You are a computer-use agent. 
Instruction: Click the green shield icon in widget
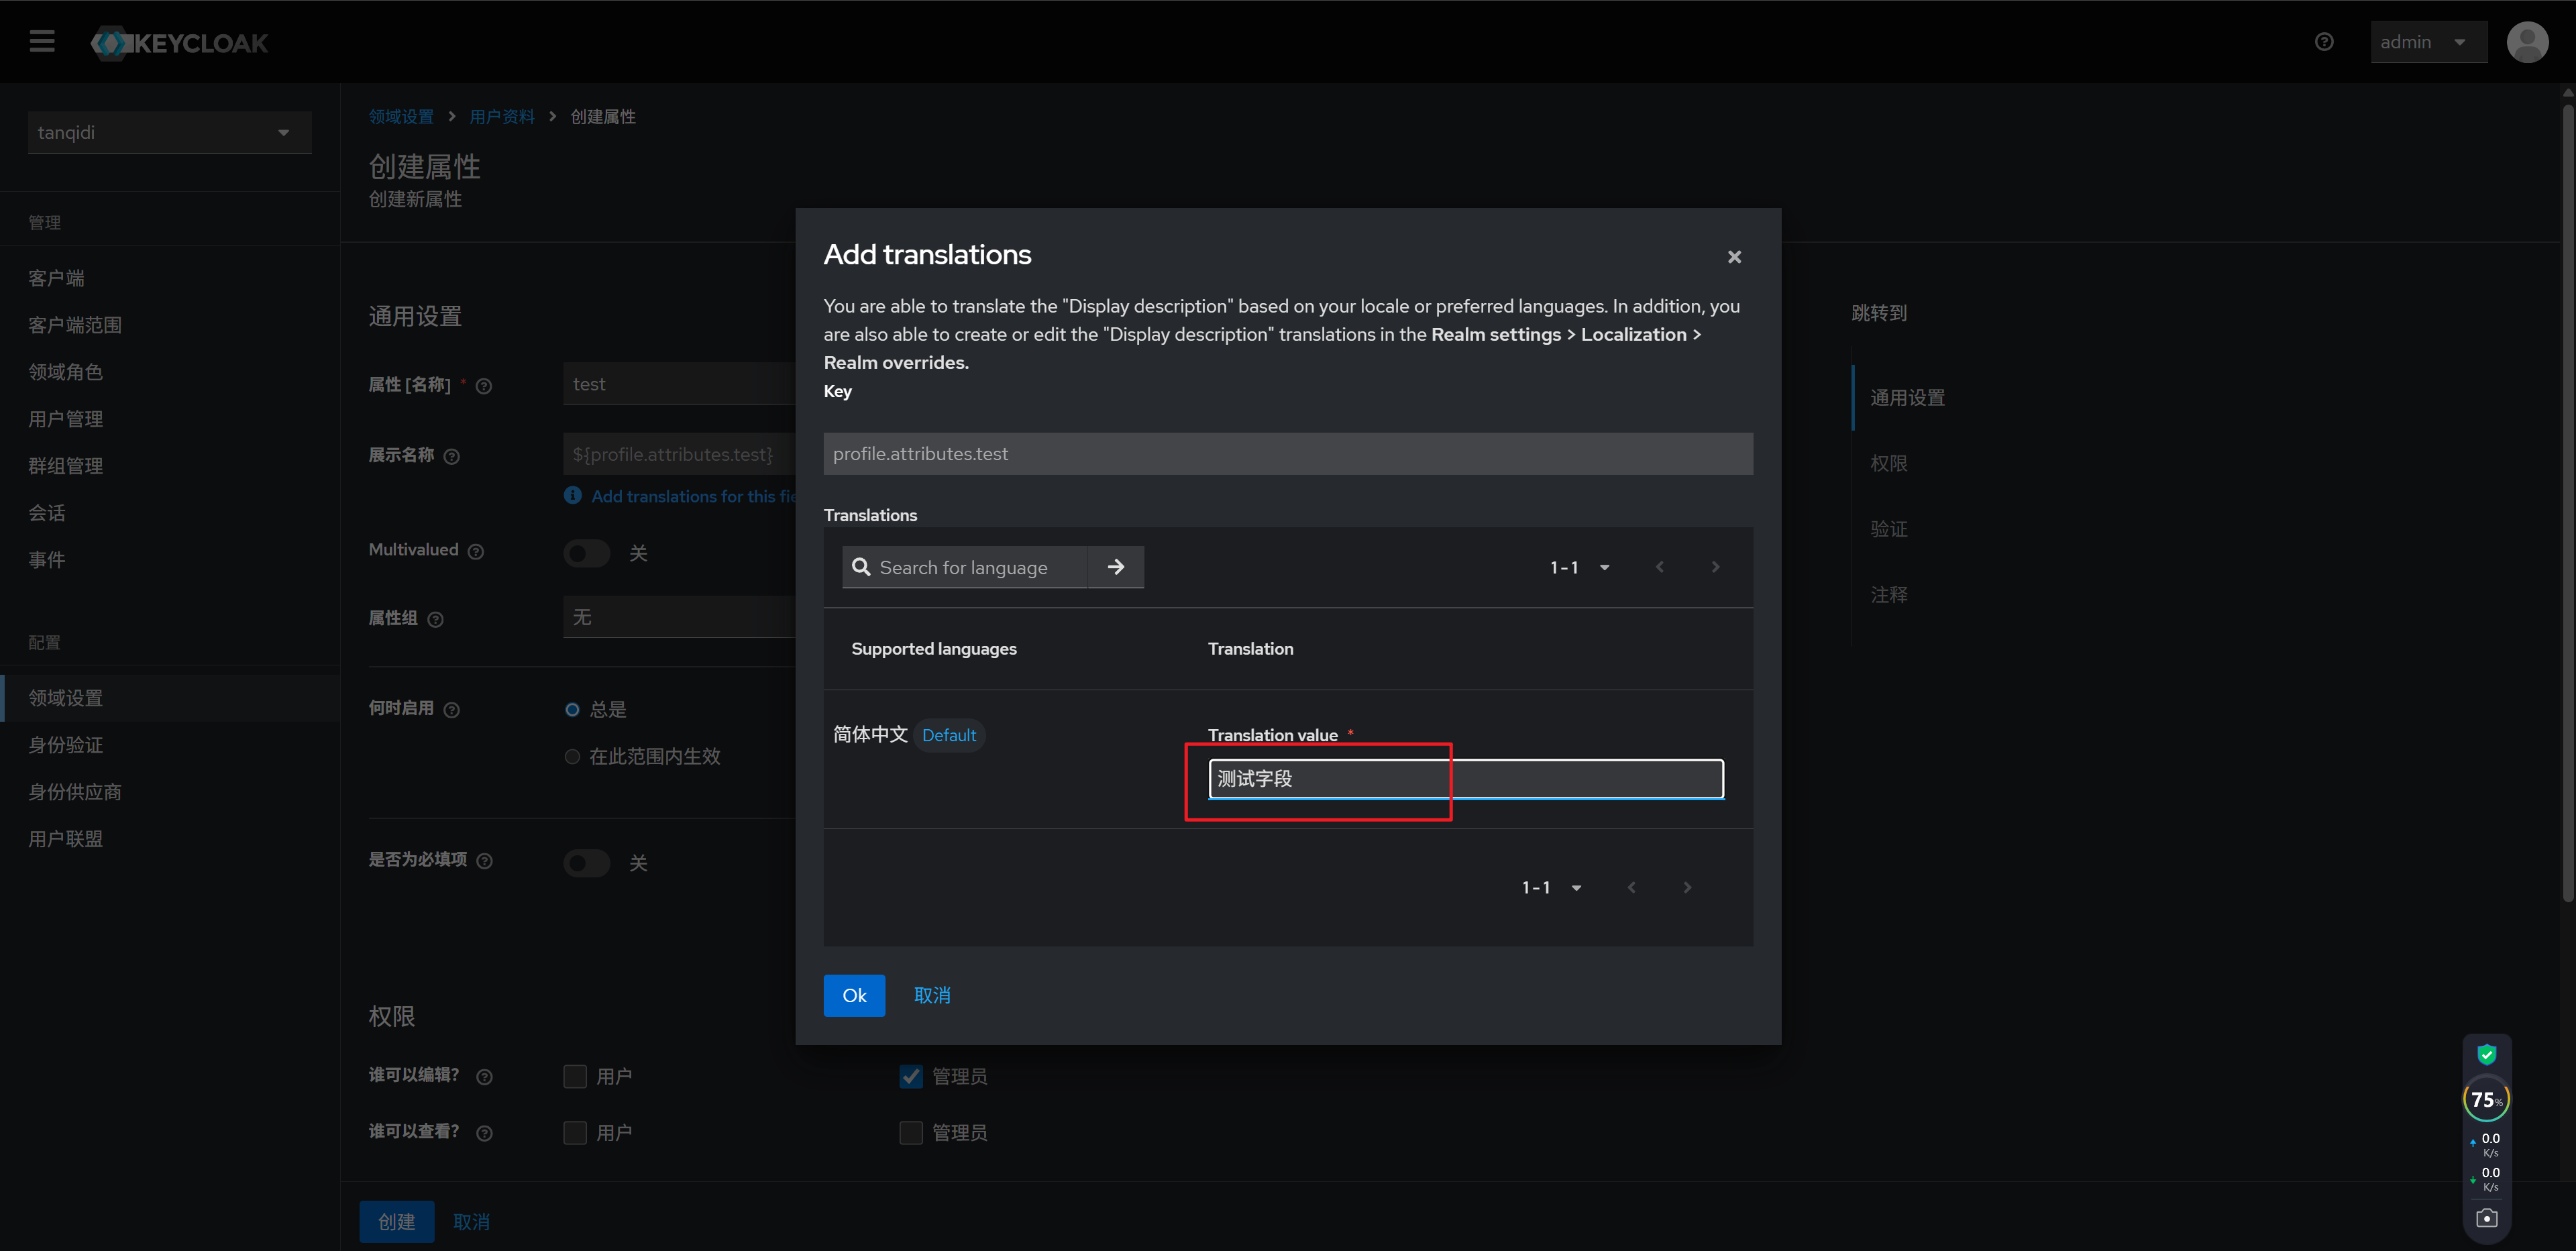click(2487, 1054)
